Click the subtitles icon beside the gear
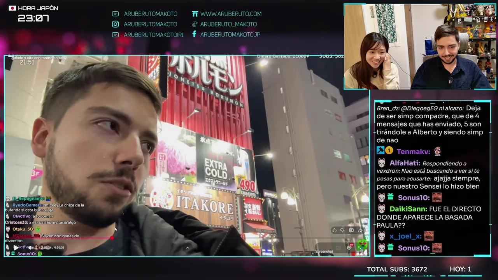Viewport: 498px width, 280px height. [x=338, y=248]
